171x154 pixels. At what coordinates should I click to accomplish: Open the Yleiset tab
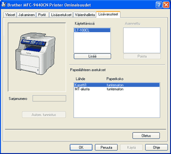[10, 15]
